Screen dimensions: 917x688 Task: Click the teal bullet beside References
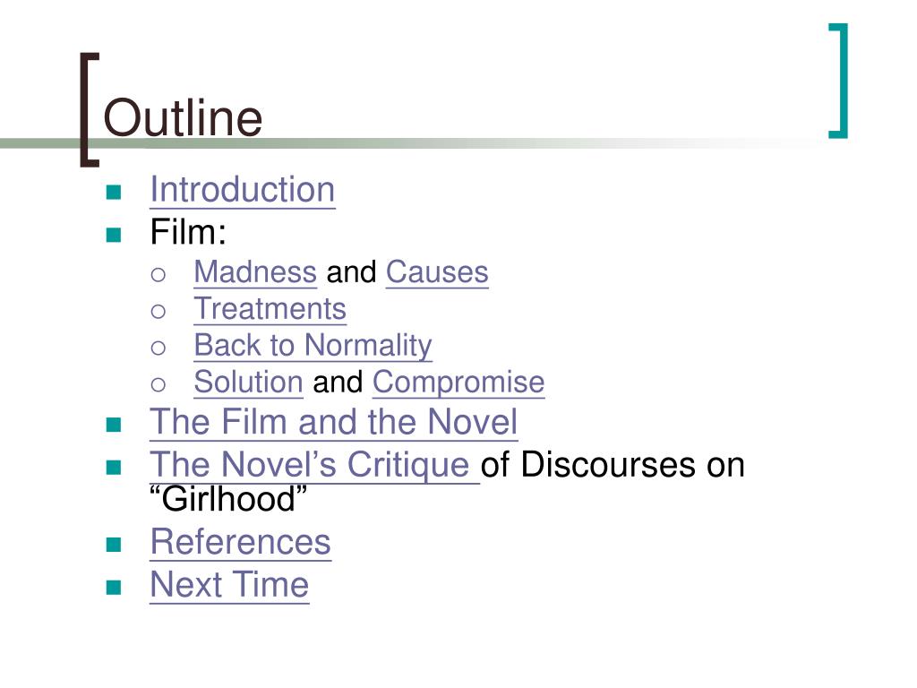pos(114,545)
